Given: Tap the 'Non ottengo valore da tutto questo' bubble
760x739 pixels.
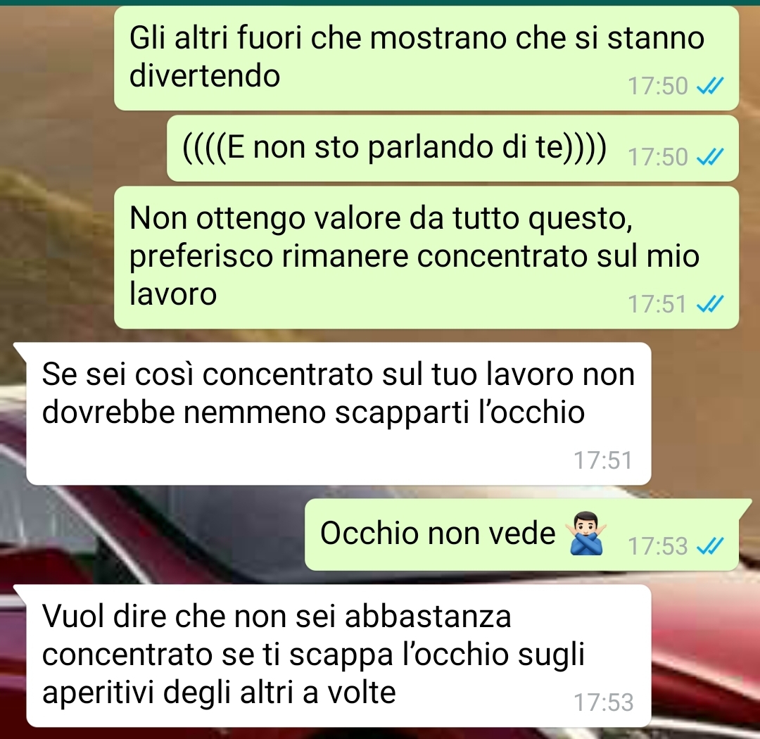Looking at the screenshot, I should coord(426,258).
